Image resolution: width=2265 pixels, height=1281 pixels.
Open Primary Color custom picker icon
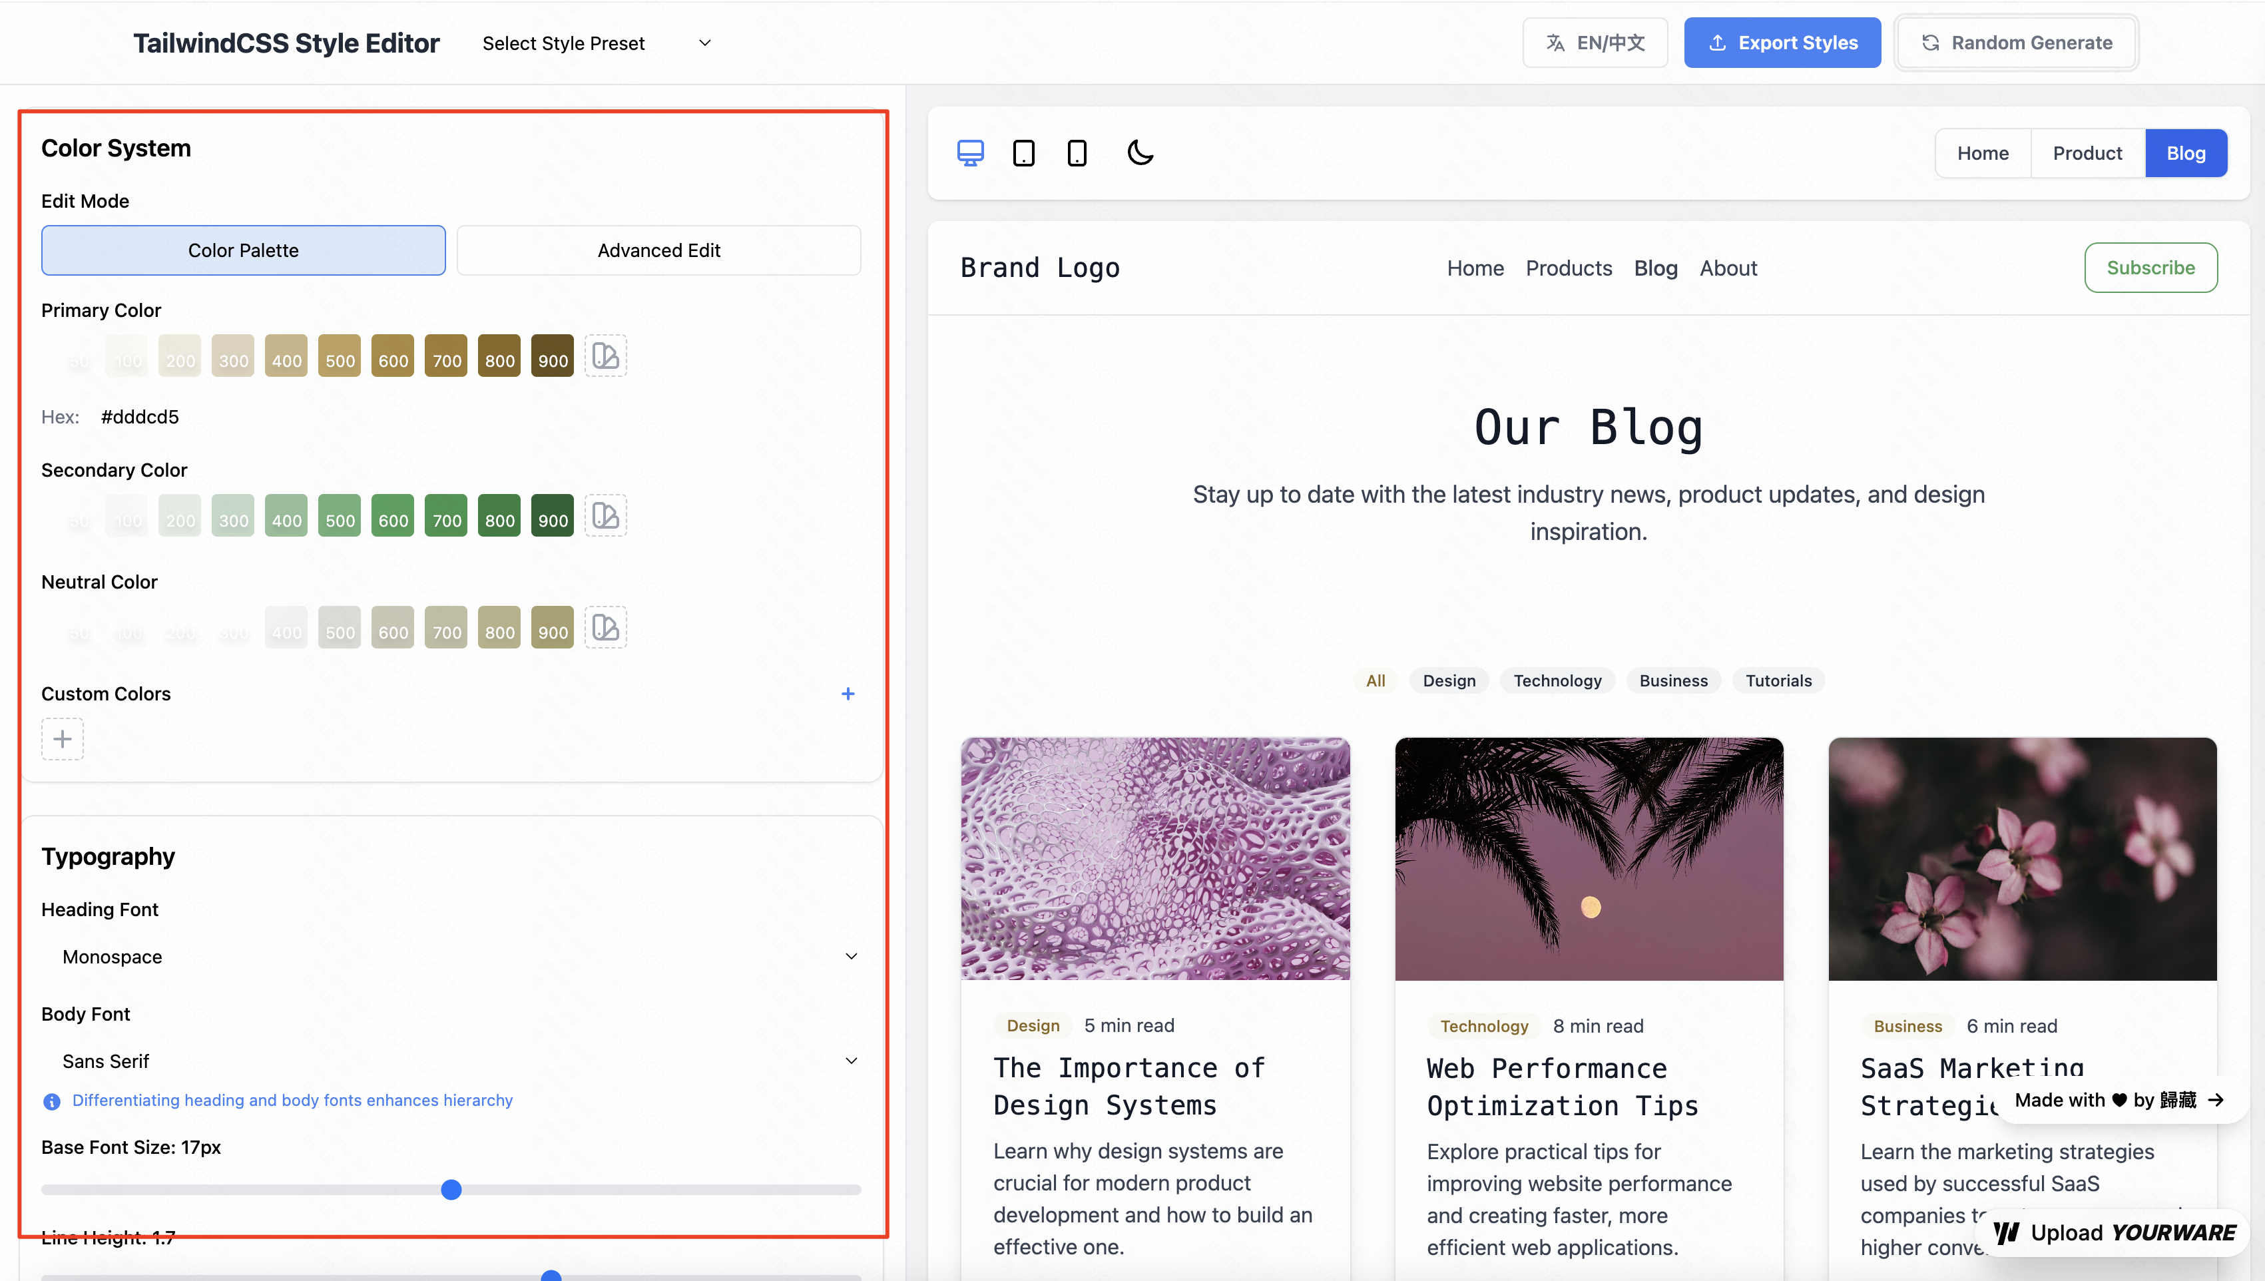[x=605, y=356]
